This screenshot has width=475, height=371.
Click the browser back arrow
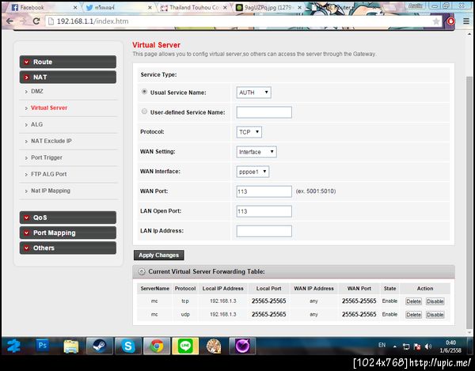click(x=9, y=21)
